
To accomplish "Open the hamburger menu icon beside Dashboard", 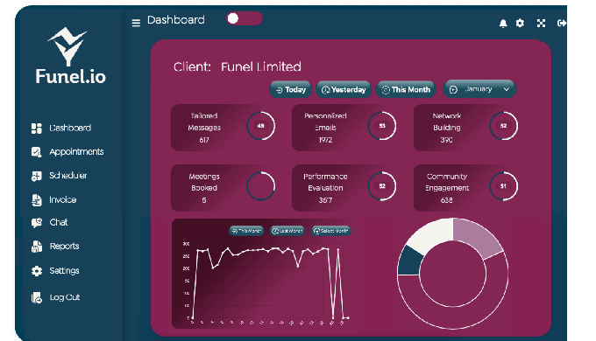I will 136,23.
